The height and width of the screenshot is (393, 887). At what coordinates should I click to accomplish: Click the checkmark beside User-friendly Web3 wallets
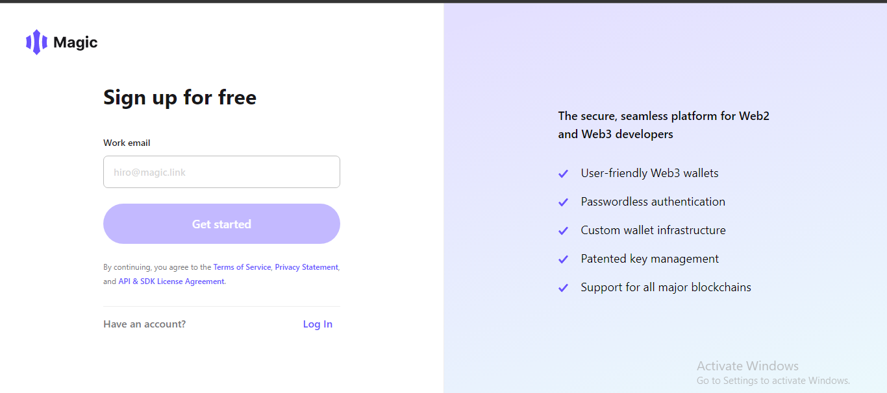[563, 174]
